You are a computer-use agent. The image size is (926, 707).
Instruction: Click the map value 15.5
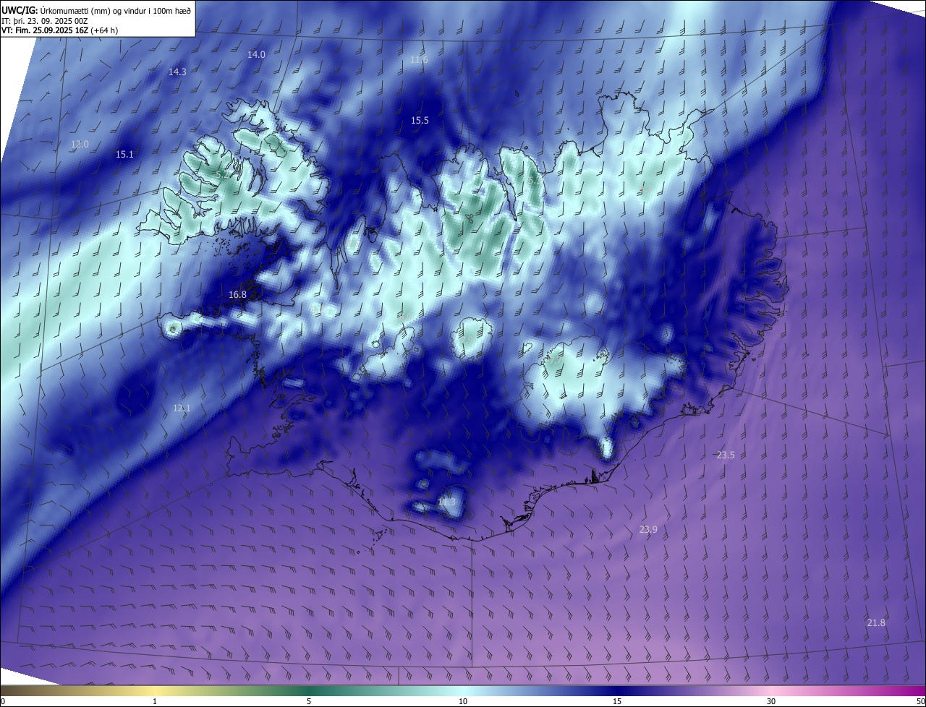click(420, 121)
